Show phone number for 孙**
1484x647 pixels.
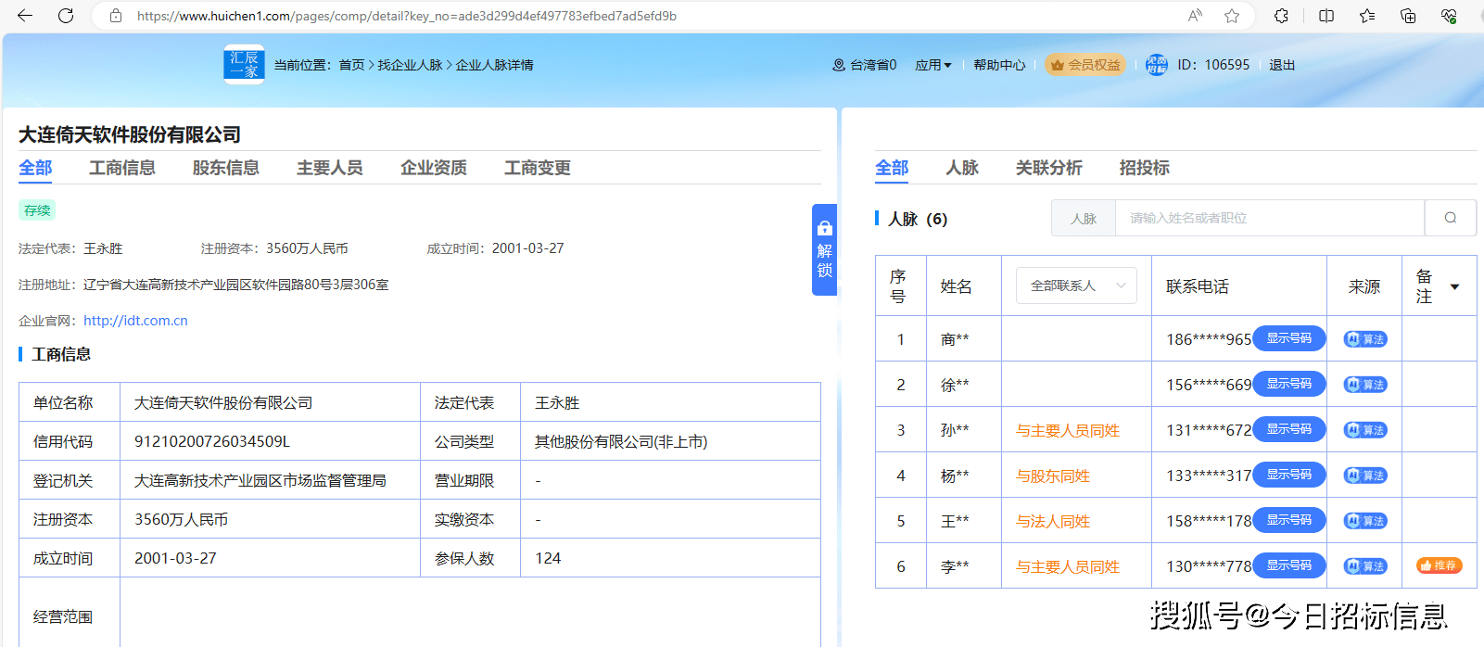point(1289,429)
